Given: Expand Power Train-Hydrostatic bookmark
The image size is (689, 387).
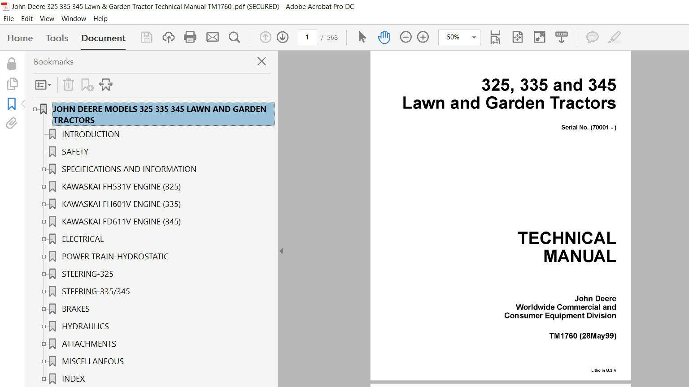Looking at the screenshot, I should pos(44,257).
